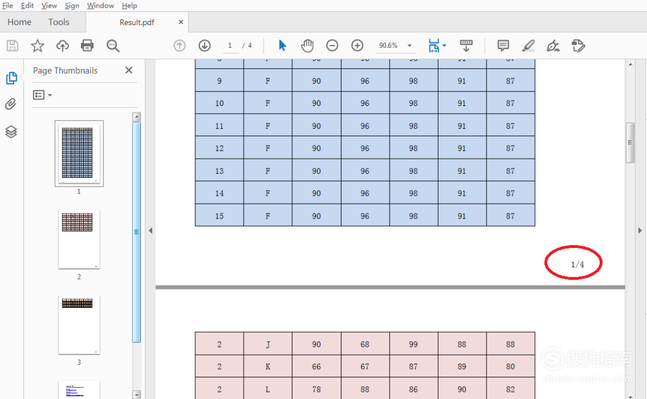Open the Find text magnifier tool

pos(113,46)
